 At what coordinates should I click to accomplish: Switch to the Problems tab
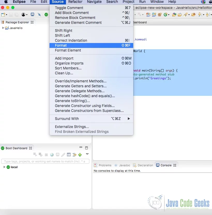point(105,165)
